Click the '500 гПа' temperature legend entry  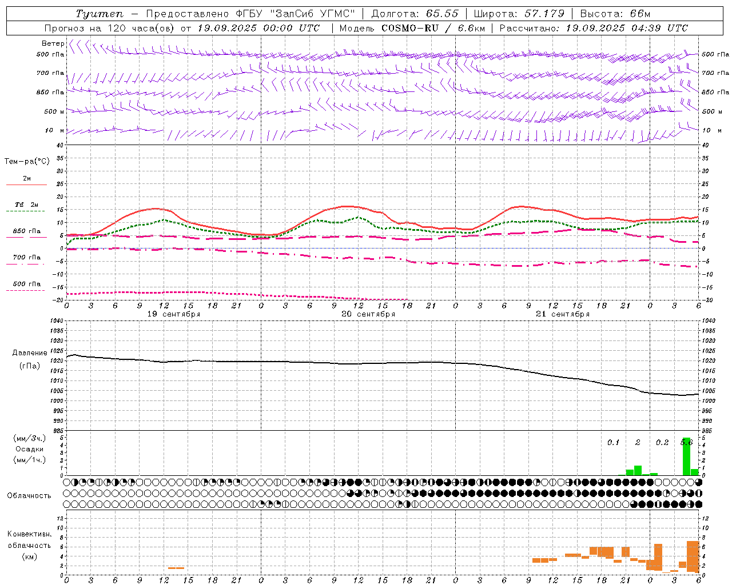tap(26, 284)
